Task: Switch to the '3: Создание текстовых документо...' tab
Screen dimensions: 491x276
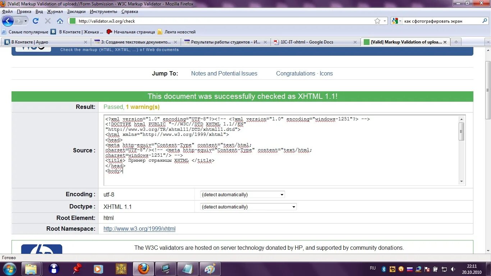Action: coord(136,42)
